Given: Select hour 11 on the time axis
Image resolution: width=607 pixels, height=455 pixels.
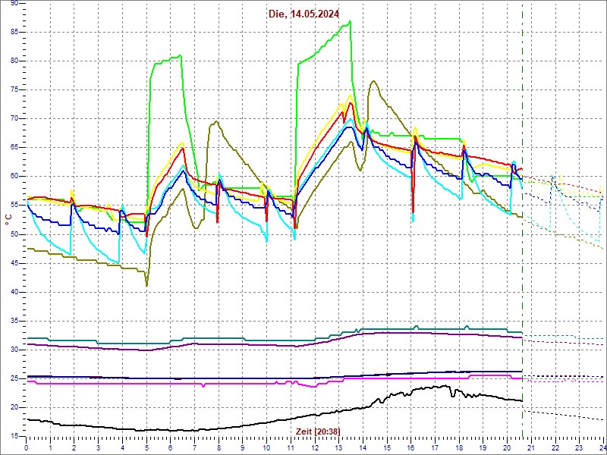Looking at the screenshot, I should pos(291,447).
